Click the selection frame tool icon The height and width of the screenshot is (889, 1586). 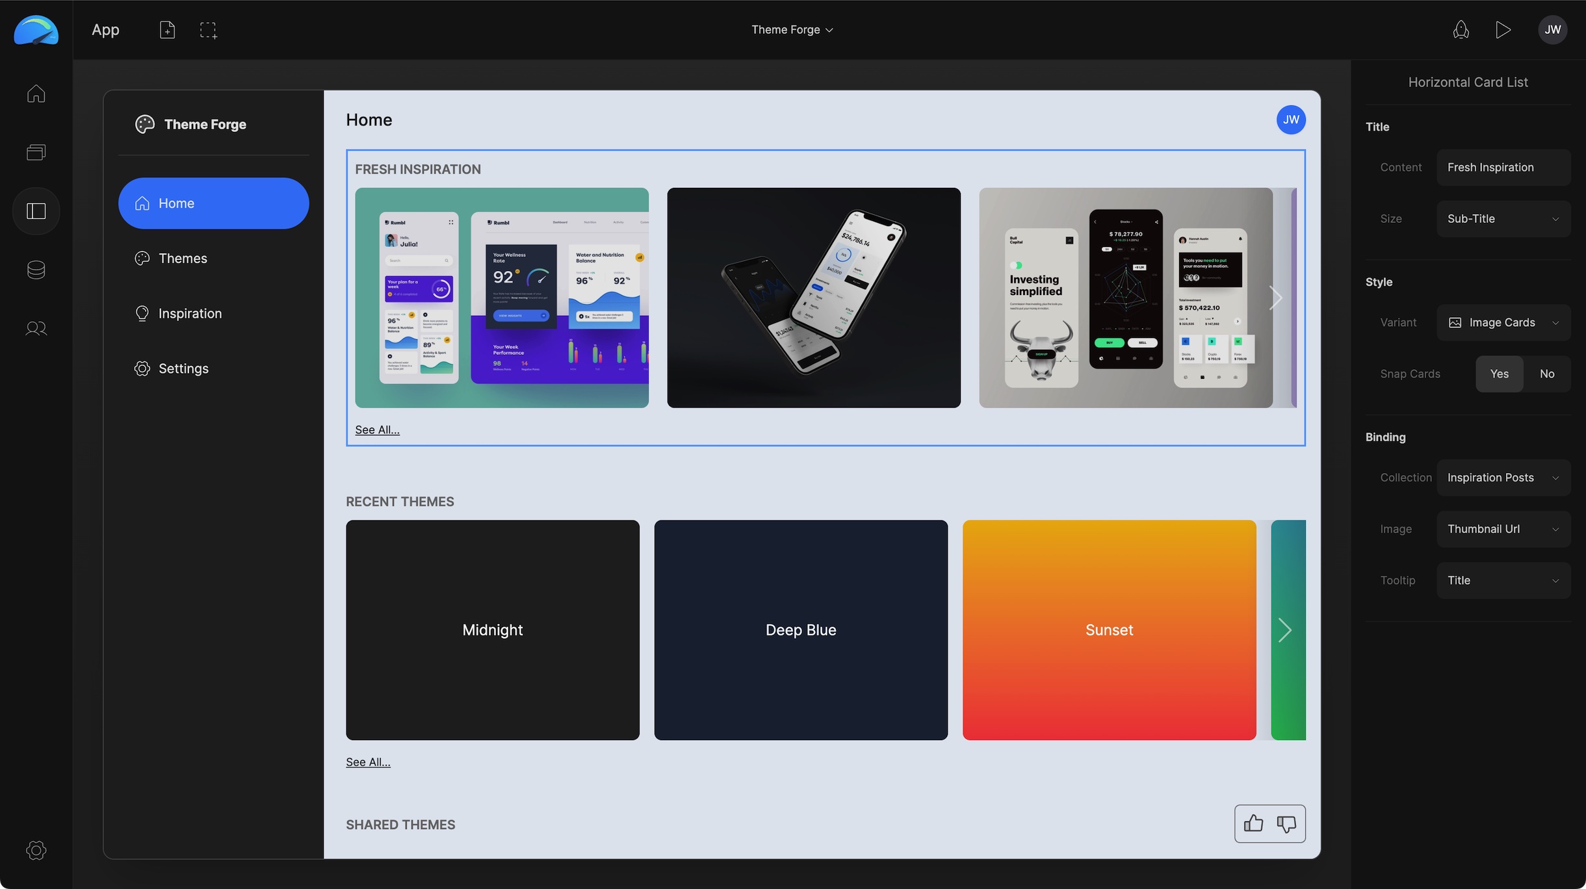tap(208, 29)
